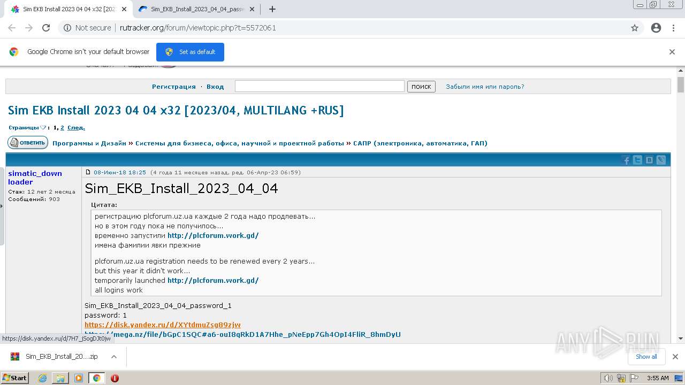
Task: Open the Chrome three-dot menu
Action: pyautogui.click(x=673, y=28)
